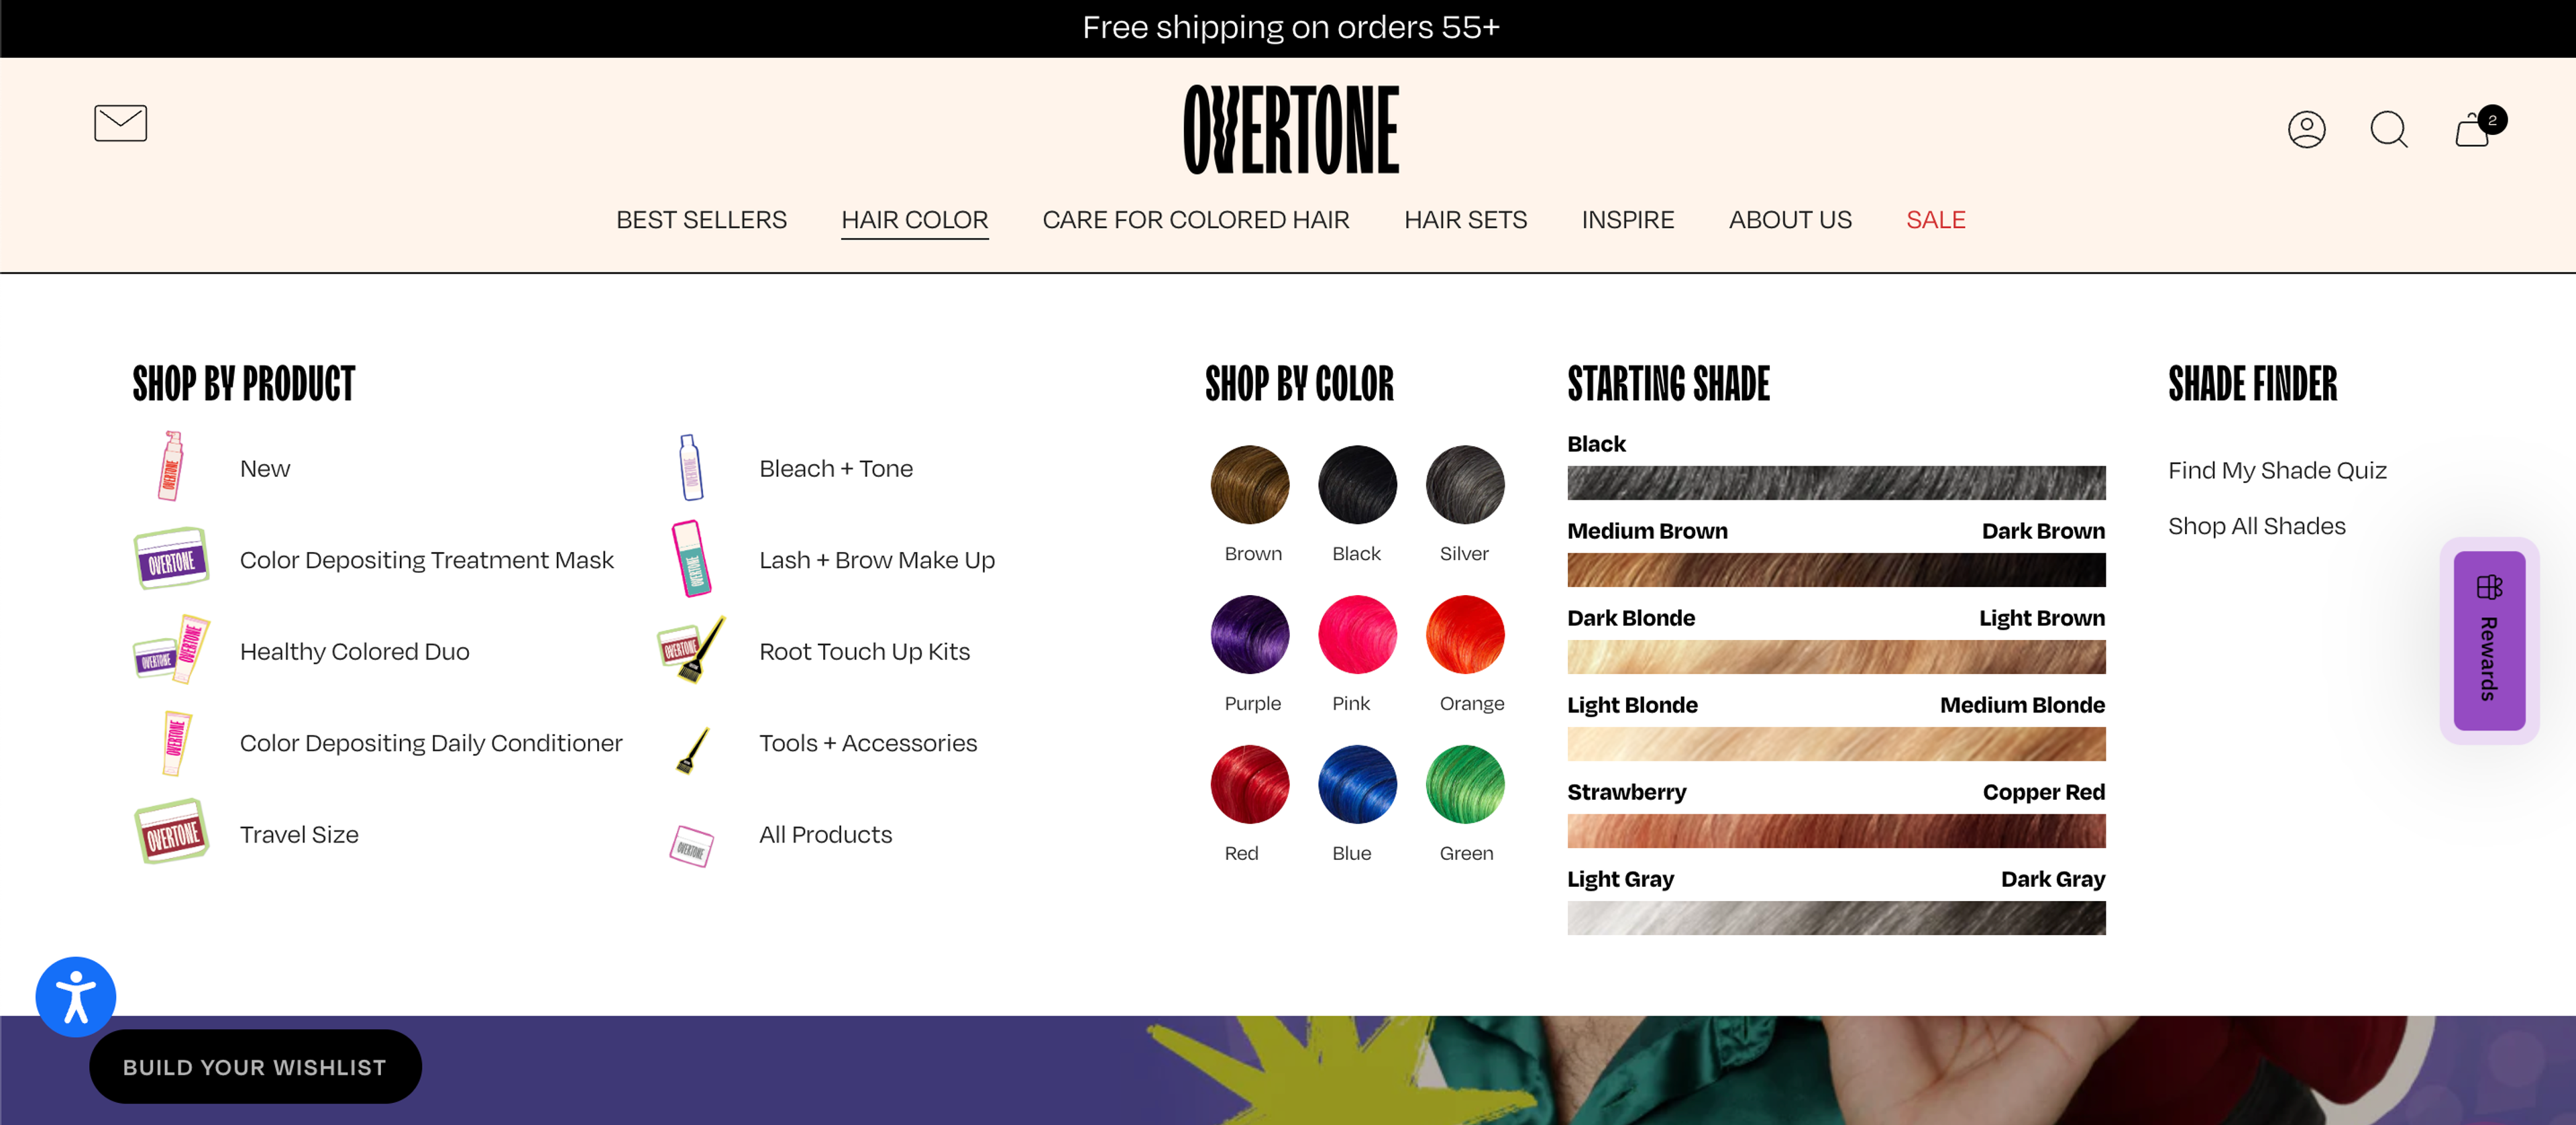This screenshot has height=1125, width=2576.
Task: Select the Red color swatch
Action: click(1250, 784)
